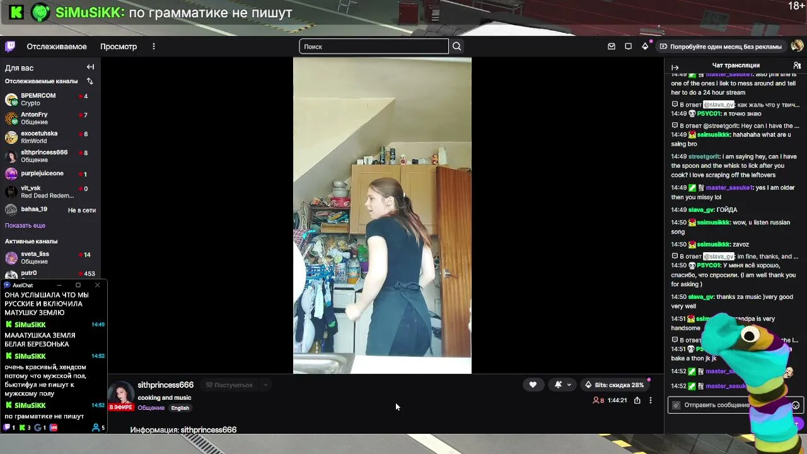The width and height of the screenshot is (807, 454).
Task: Click the "Отслеживаемые каналы" sidebar heading
Action: [42, 81]
